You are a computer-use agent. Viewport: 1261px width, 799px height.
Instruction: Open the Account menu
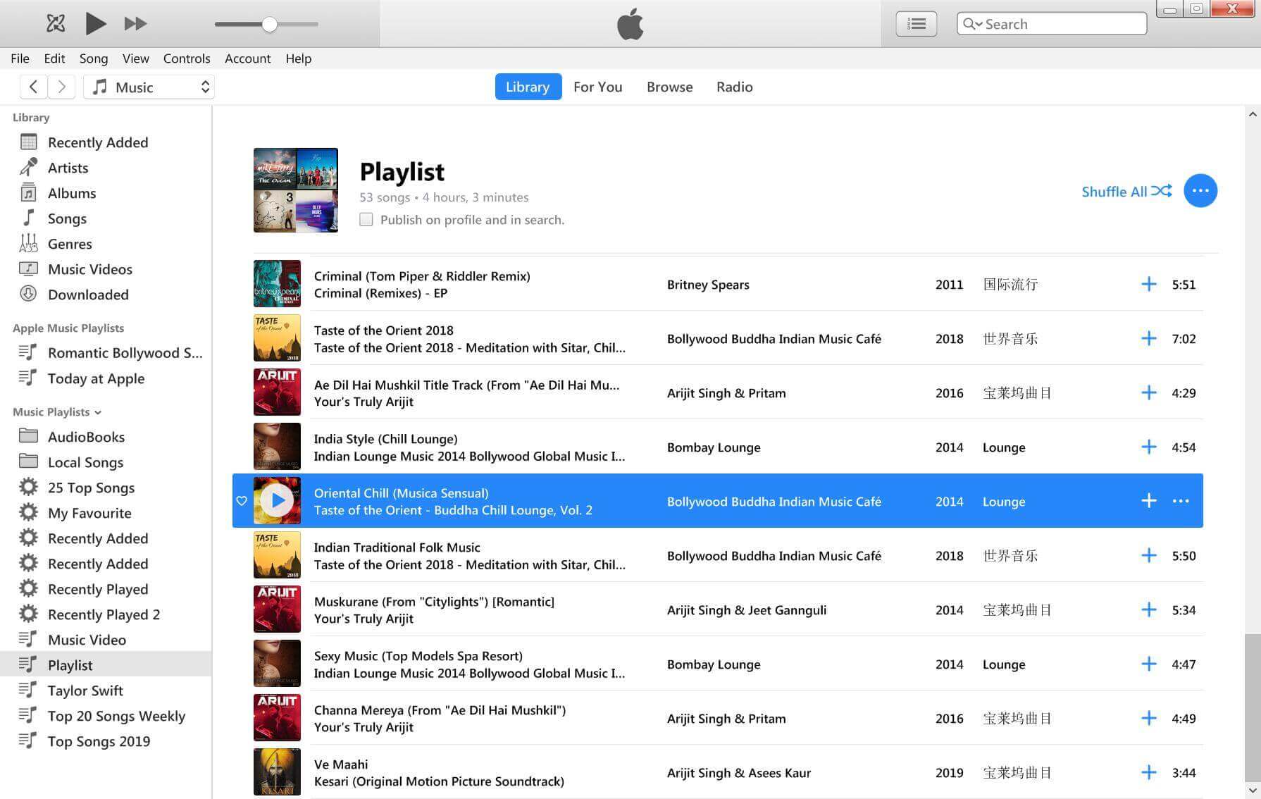247,58
